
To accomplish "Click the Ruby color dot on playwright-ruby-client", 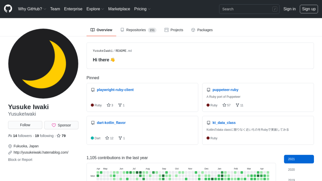I will pyautogui.click(x=92, y=105).
